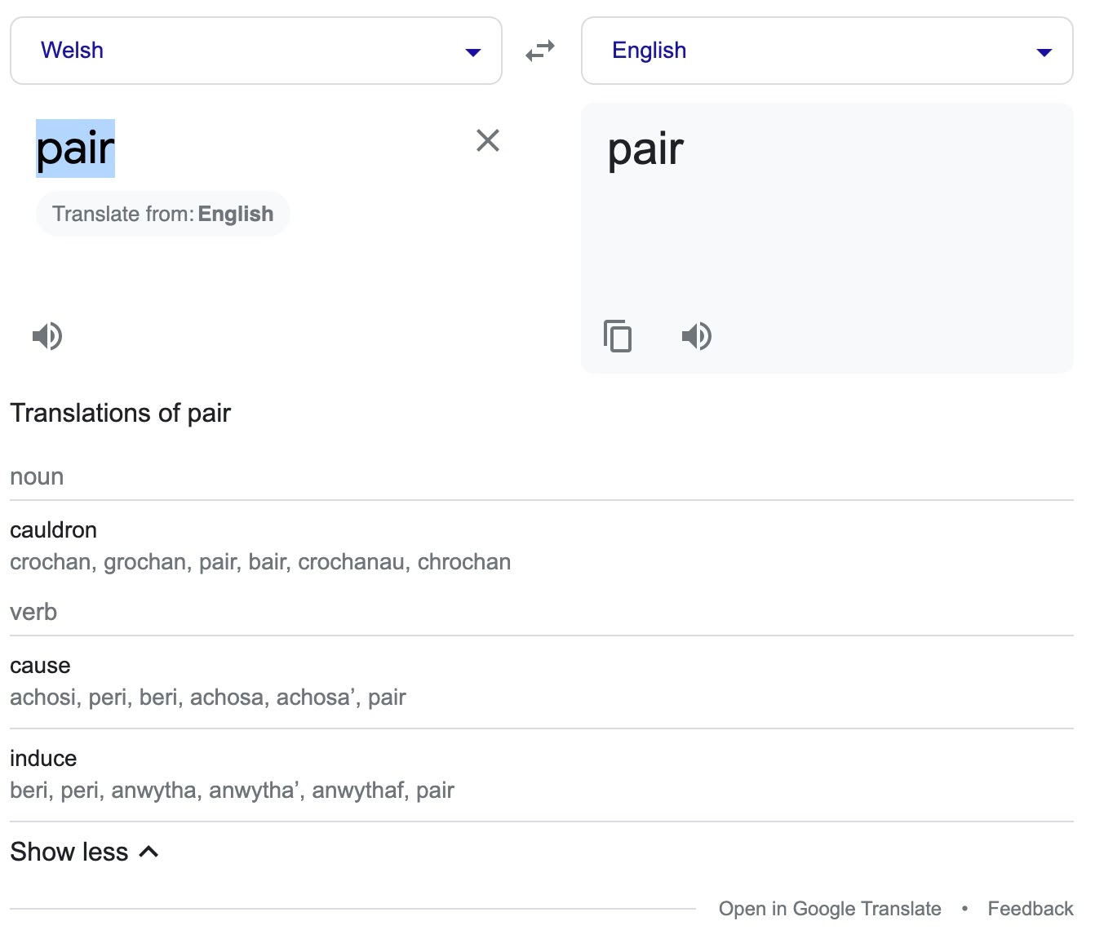The height and width of the screenshot is (930, 1095).
Task: Collapse the extra translations list
Action: (69, 851)
